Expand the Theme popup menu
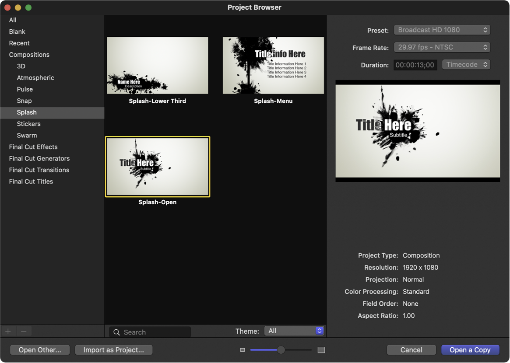The image size is (510, 363). click(x=294, y=331)
